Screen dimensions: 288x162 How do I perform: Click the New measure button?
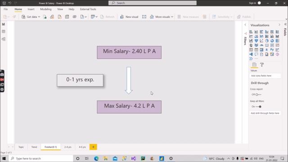tap(188, 17)
